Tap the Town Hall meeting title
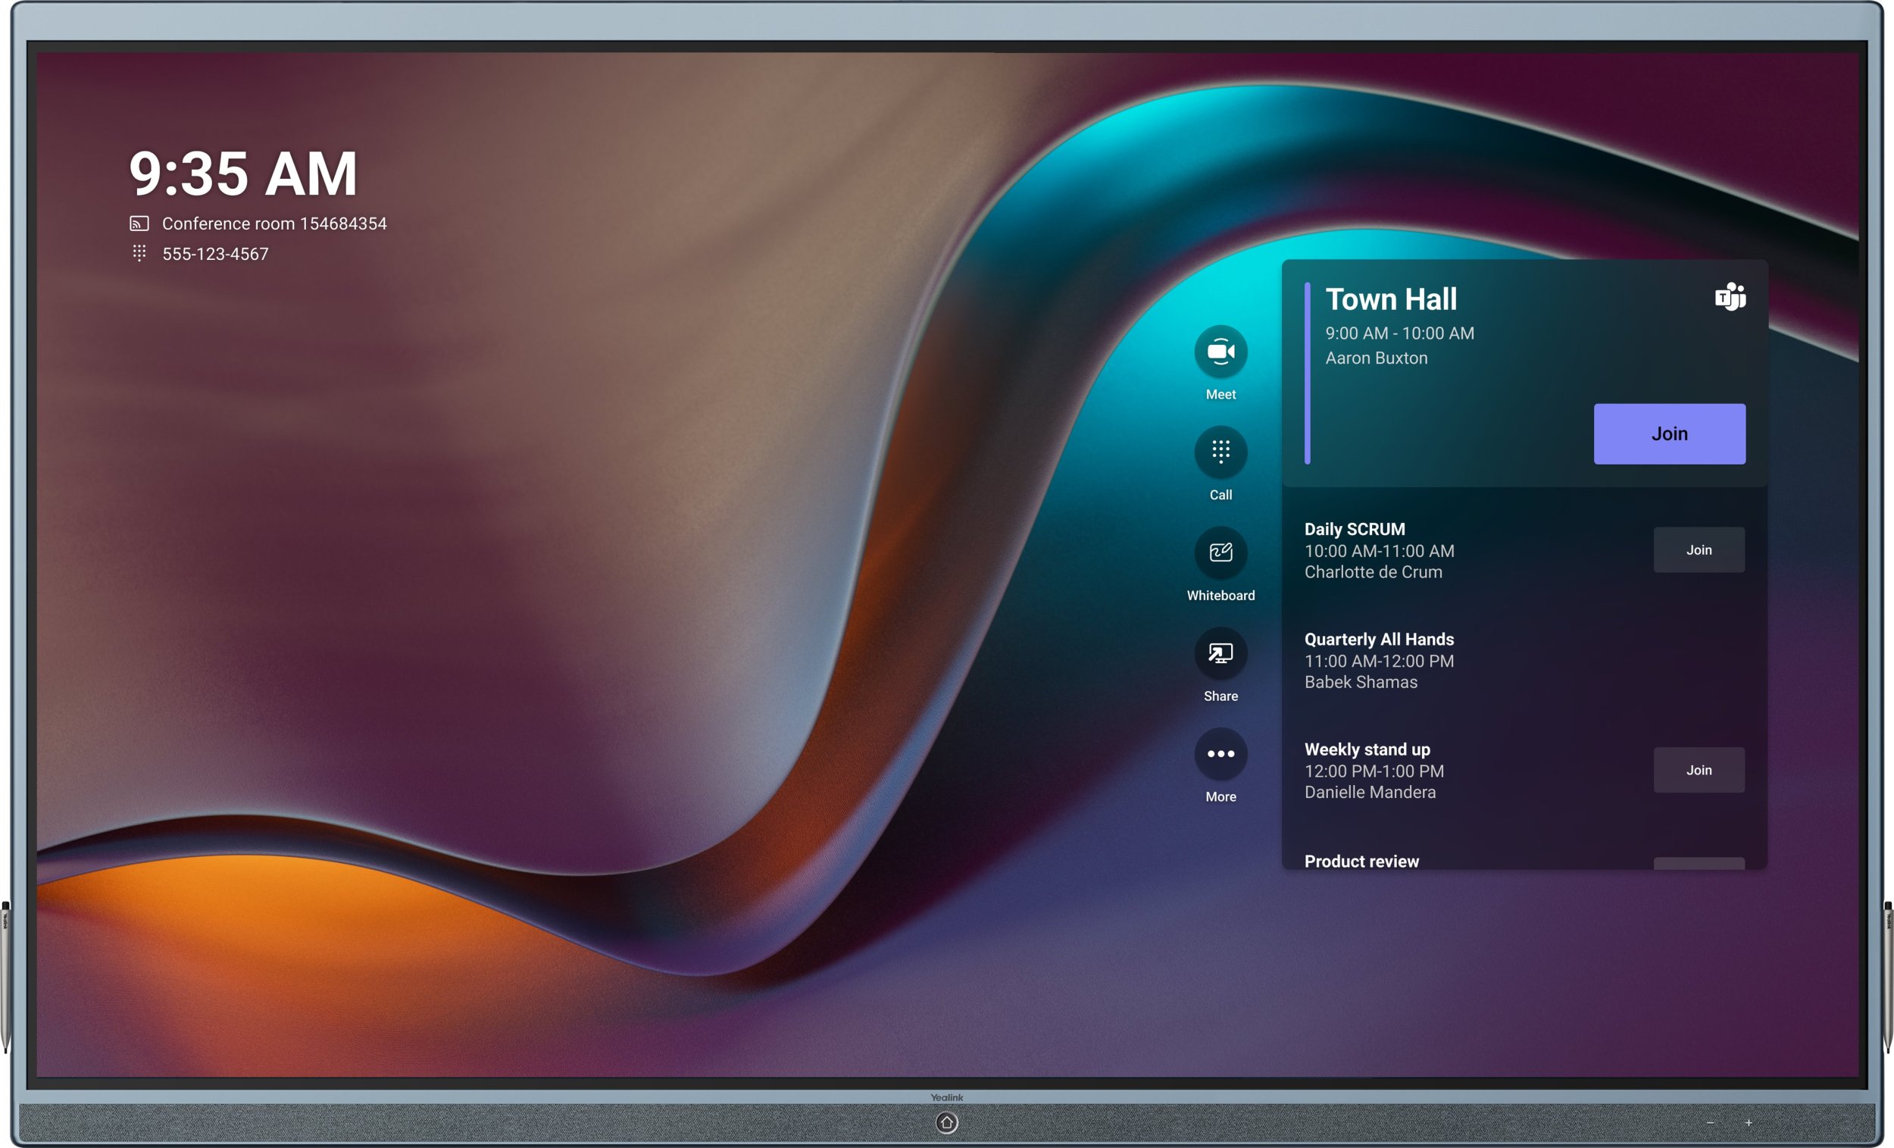This screenshot has height=1148, width=1894. pyautogui.click(x=1391, y=299)
